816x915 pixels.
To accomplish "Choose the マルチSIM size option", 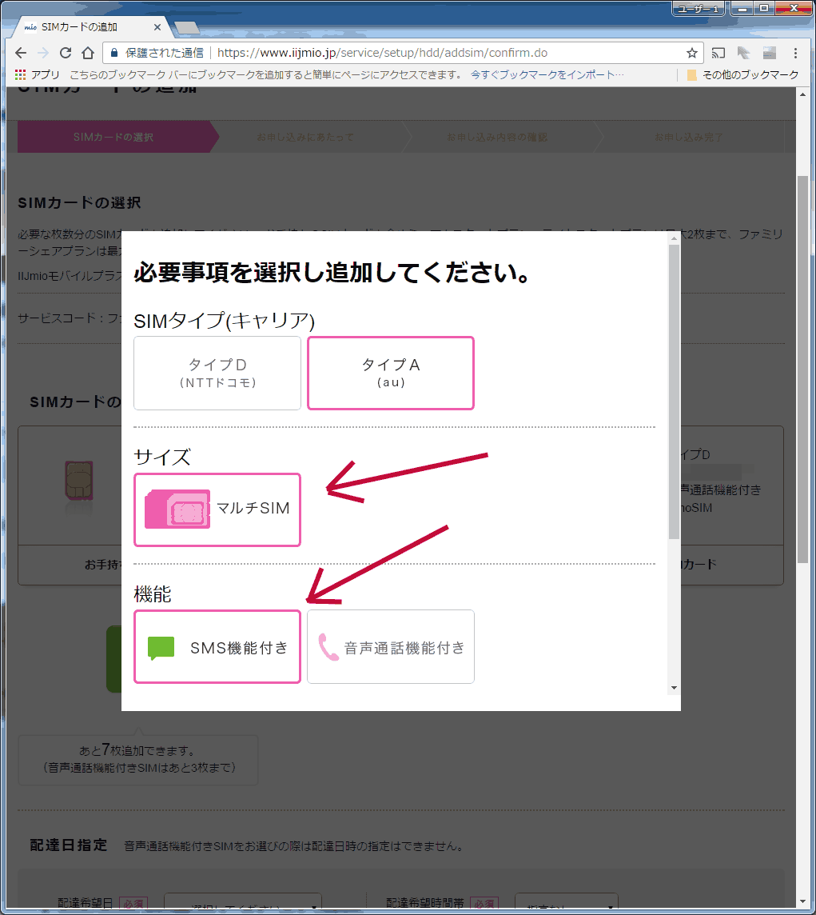I will [x=217, y=509].
